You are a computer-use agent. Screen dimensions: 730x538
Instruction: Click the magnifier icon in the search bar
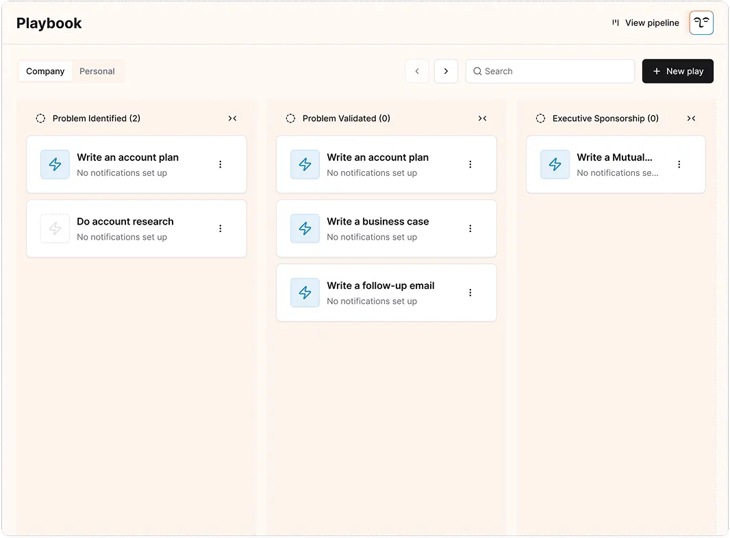click(477, 71)
